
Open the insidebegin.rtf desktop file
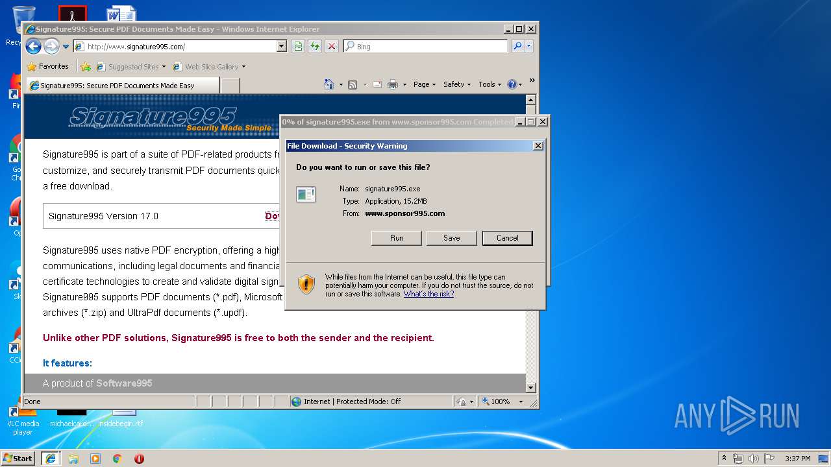pos(121,418)
